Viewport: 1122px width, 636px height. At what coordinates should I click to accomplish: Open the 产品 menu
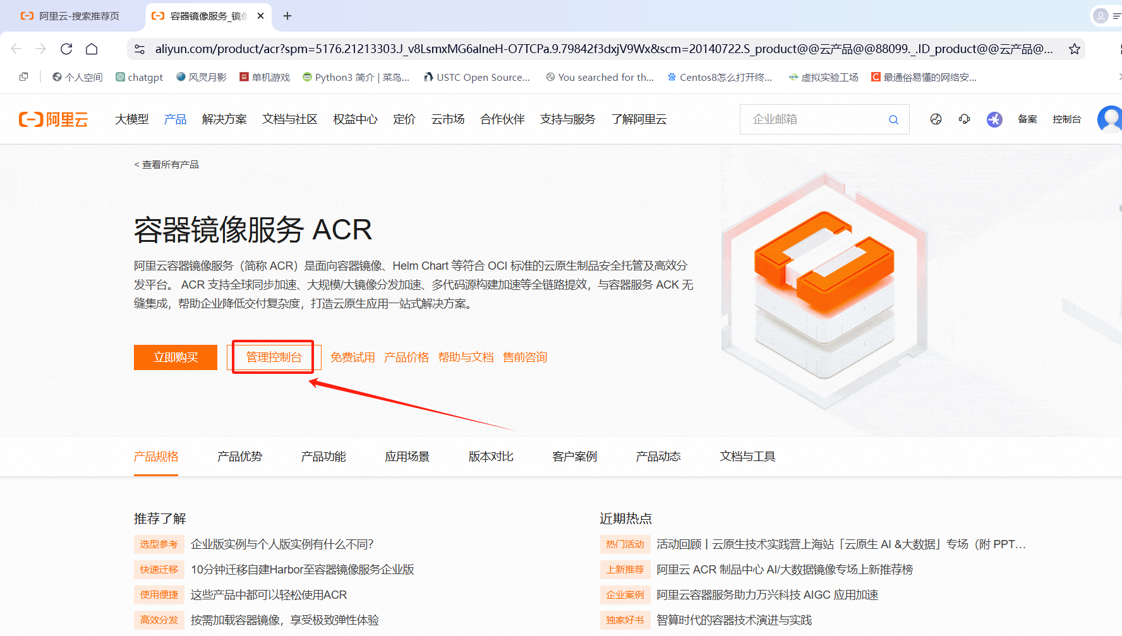(175, 119)
